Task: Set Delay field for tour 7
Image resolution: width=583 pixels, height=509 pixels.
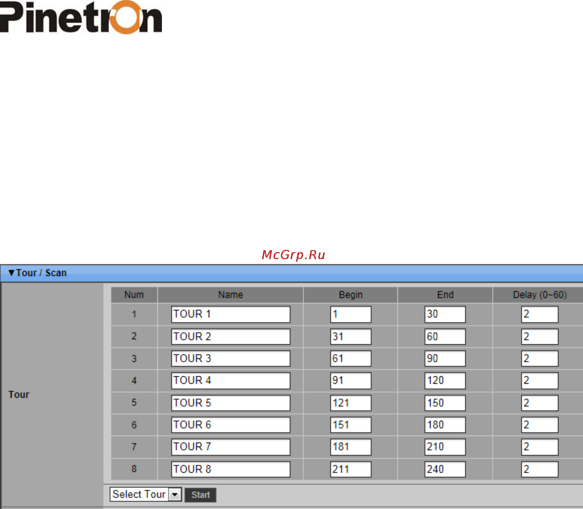Action: 540,447
